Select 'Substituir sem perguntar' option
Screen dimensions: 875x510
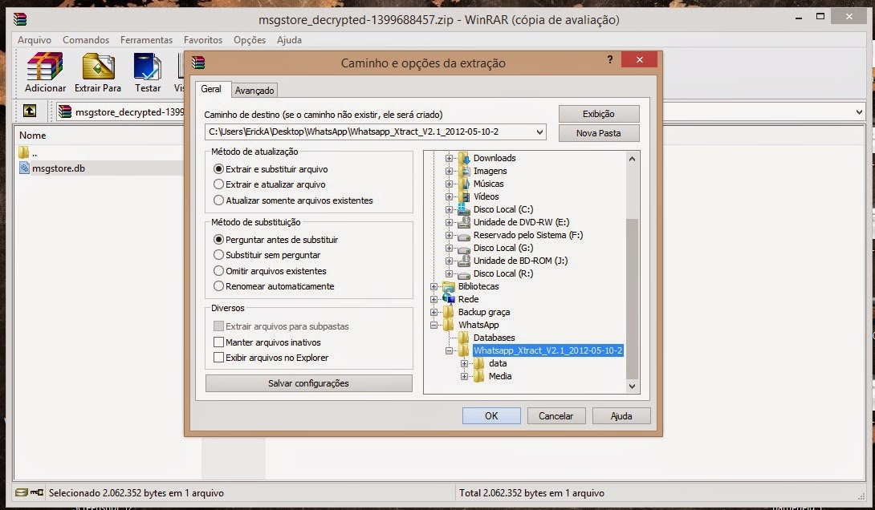tap(218, 255)
